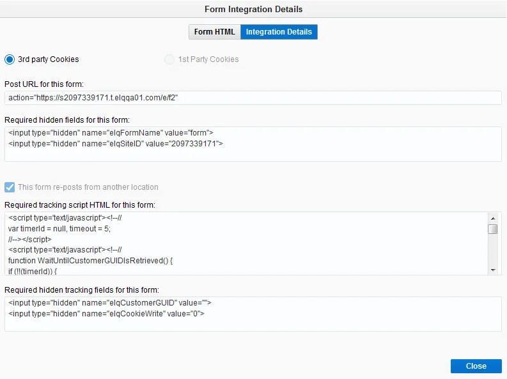Click the '//--></script>' line in tracking script
The image size is (507, 379).
pos(30,240)
